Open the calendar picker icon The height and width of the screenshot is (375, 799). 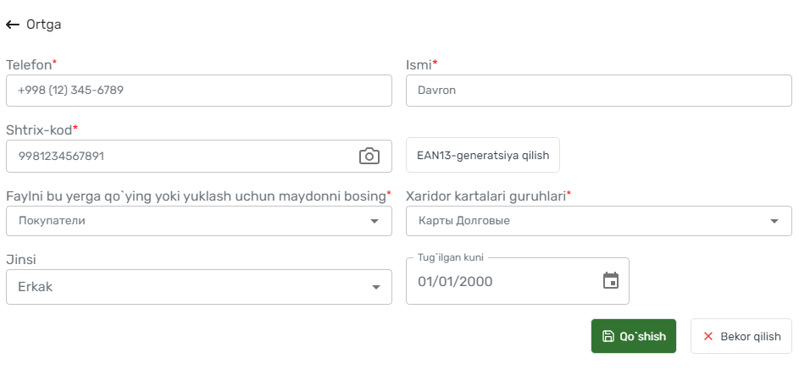click(x=610, y=281)
